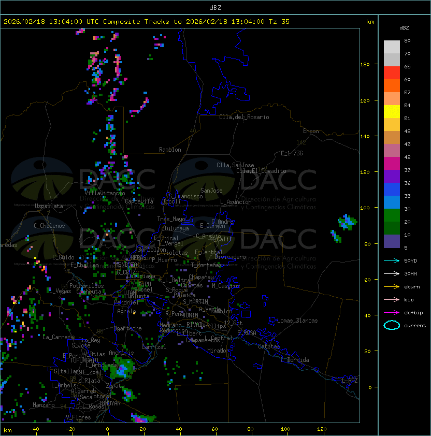Click the radar echo cell near E_Zpal
This screenshot has width=431, height=436.
coord(121,369)
